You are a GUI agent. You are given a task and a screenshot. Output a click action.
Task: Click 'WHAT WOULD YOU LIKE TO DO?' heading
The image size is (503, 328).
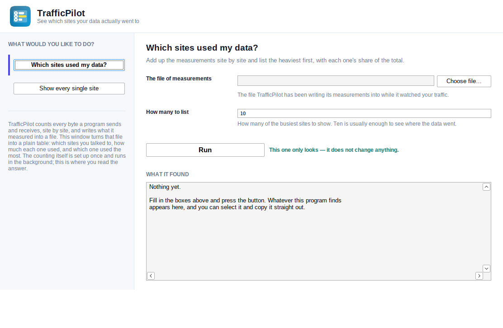tap(51, 44)
